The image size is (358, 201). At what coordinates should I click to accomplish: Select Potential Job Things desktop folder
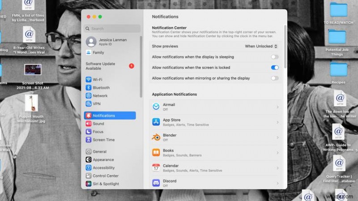click(337, 37)
